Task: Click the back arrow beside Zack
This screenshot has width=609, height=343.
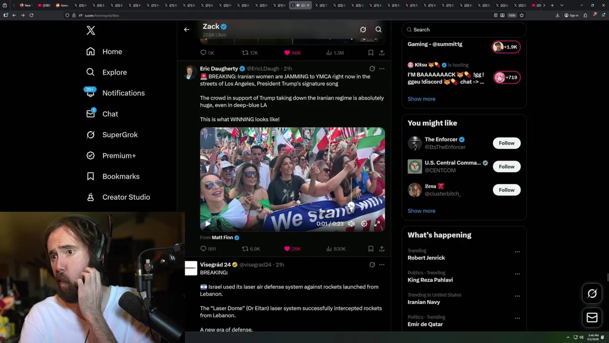Action: (x=187, y=30)
